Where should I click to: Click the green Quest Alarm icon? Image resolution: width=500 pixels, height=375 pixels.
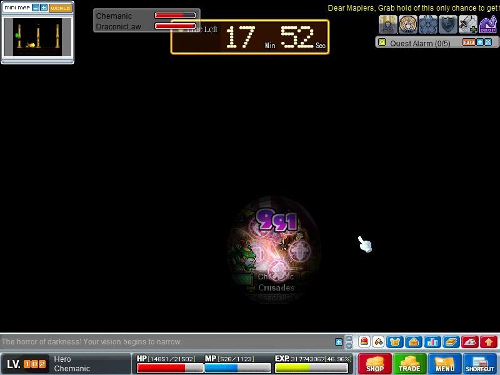click(382, 42)
